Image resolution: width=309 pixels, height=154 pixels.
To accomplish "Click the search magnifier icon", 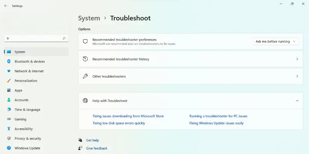I will [64, 38].
